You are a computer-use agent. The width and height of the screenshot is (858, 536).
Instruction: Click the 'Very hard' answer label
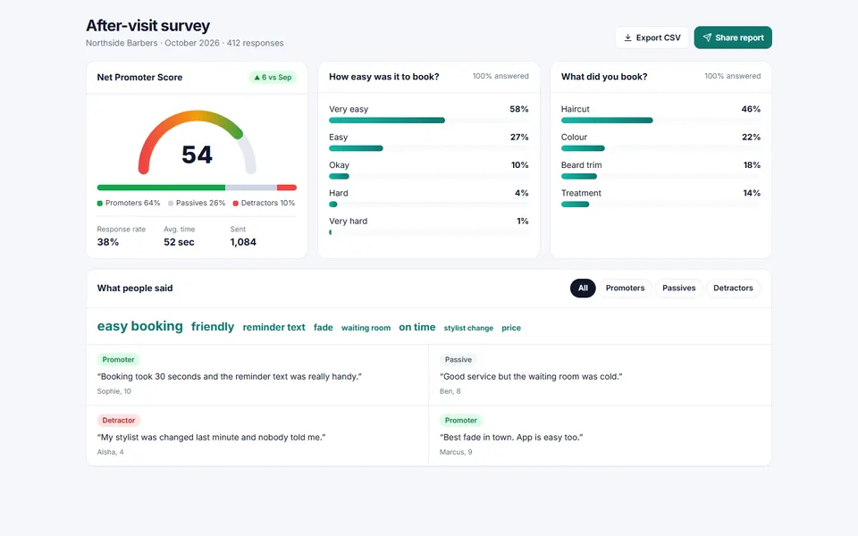click(348, 221)
